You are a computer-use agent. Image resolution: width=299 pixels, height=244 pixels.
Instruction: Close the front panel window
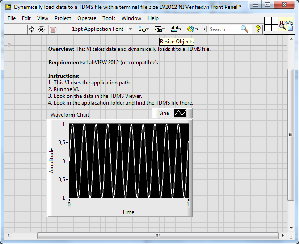coord(284,5)
